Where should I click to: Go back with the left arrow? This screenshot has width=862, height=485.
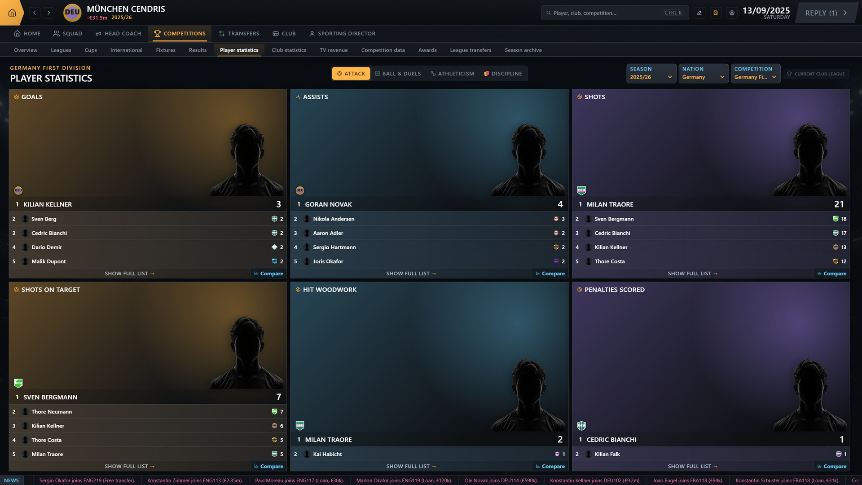[x=35, y=13]
